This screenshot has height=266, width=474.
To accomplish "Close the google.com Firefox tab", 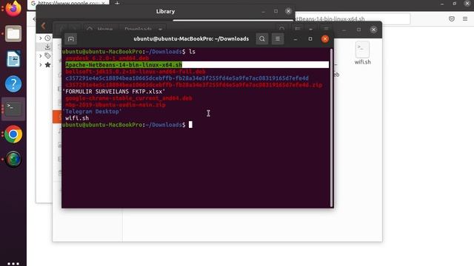I will [103, 3].
